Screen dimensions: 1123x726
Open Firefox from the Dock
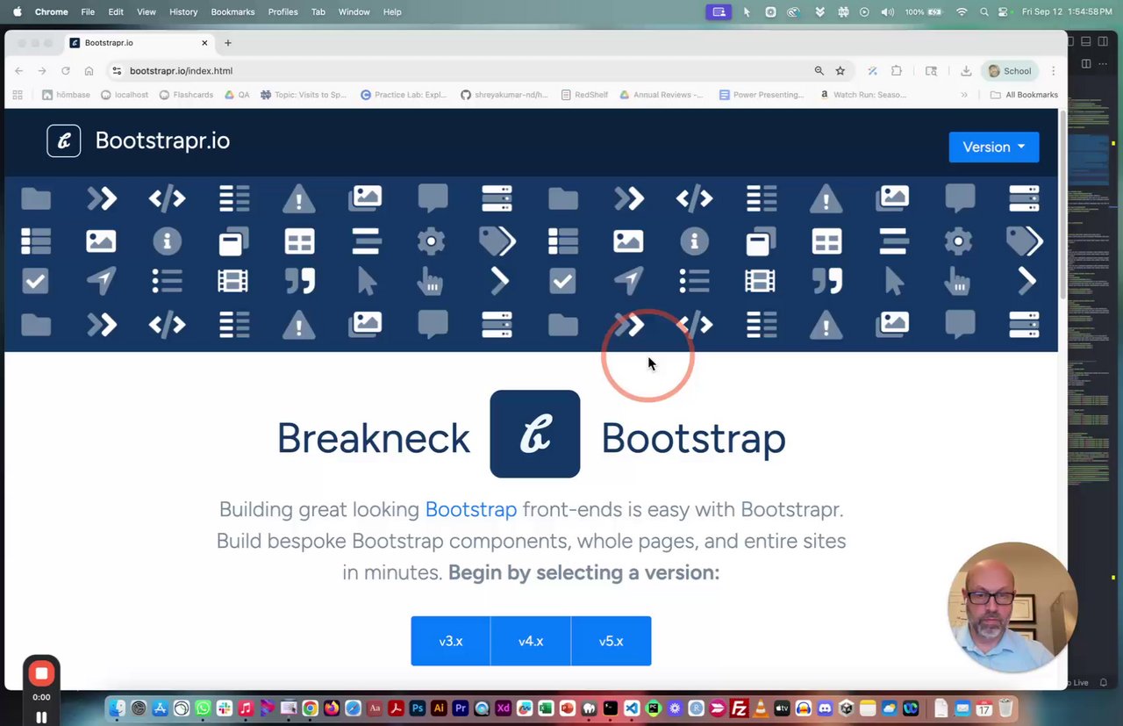[x=332, y=708]
